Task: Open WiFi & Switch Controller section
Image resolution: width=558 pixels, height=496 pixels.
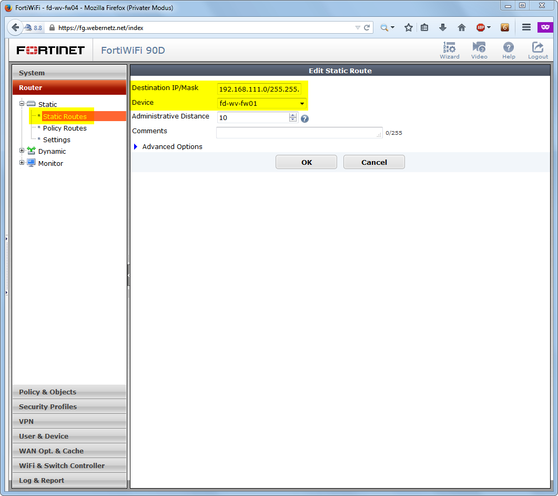Action: point(69,465)
